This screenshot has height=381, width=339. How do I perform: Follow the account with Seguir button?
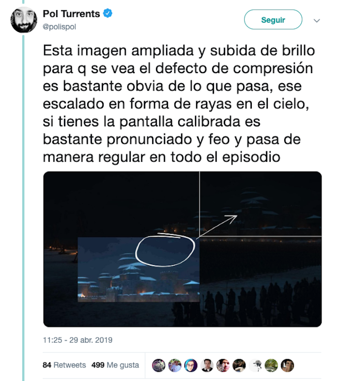click(273, 20)
